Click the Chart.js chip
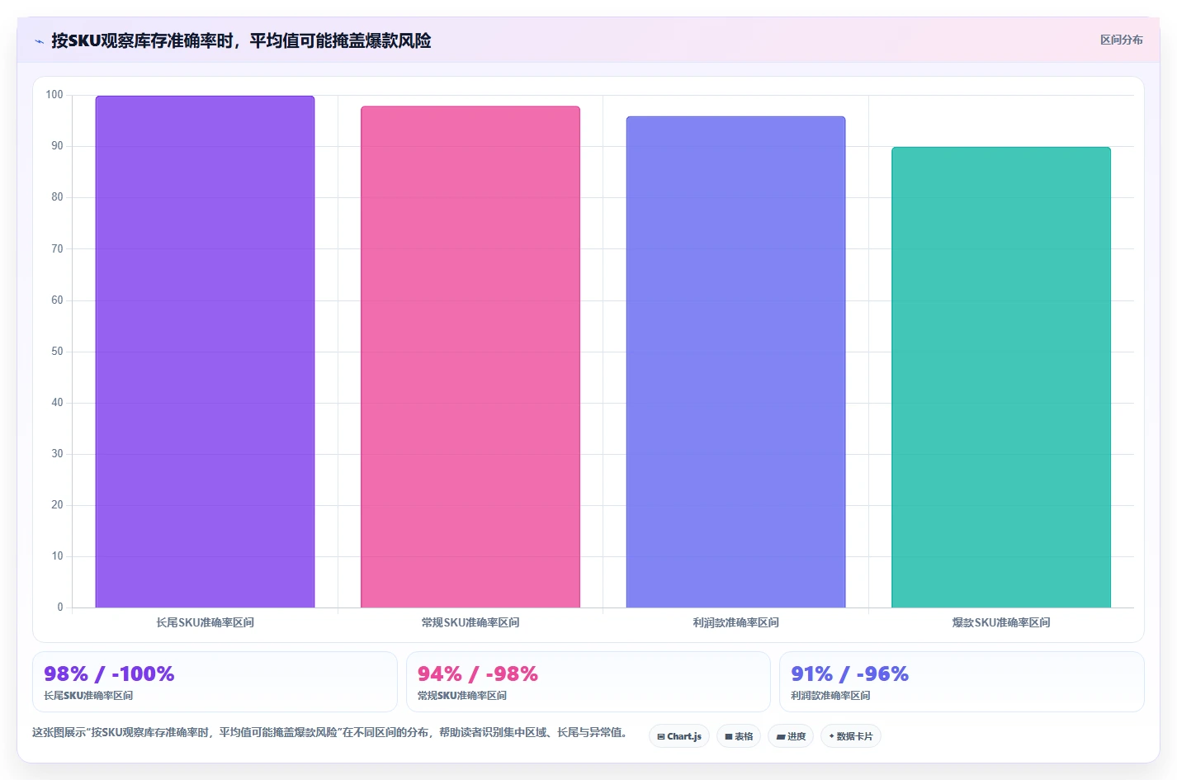Image resolution: width=1177 pixels, height=780 pixels. point(679,736)
